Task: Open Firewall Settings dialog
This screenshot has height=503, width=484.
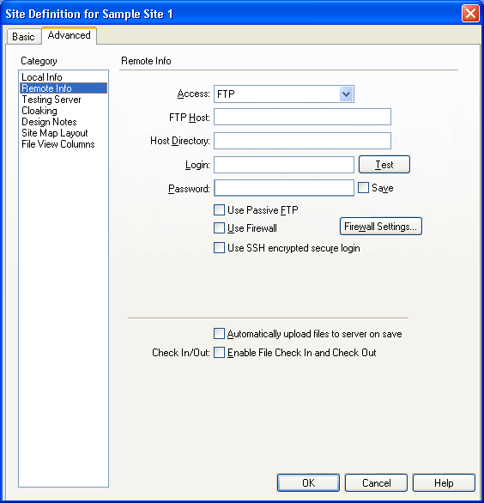Action: coord(381,227)
